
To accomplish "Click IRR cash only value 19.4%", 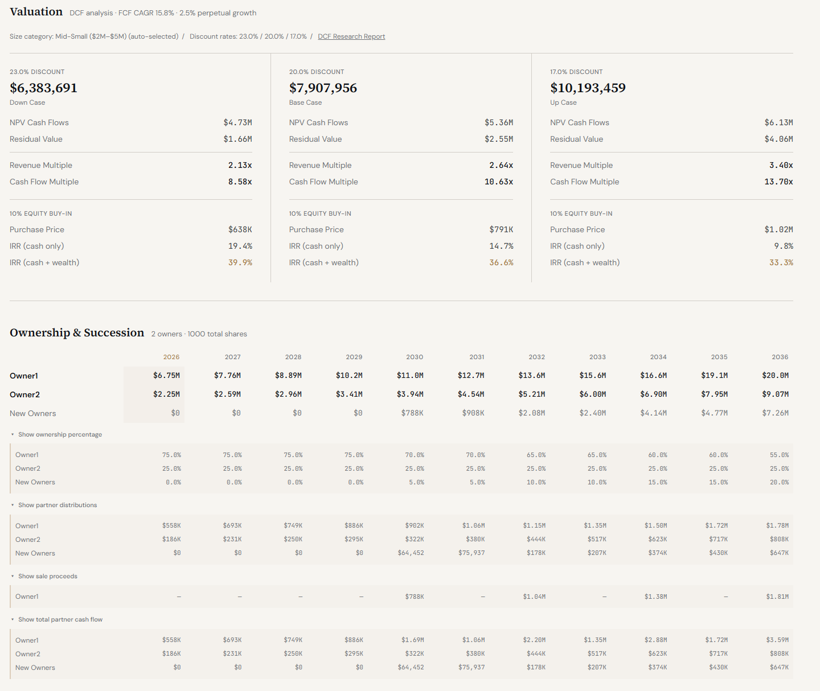I will pyautogui.click(x=240, y=246).
